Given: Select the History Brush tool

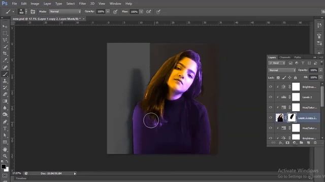Looking at the screenshot, I should [5, 87].
